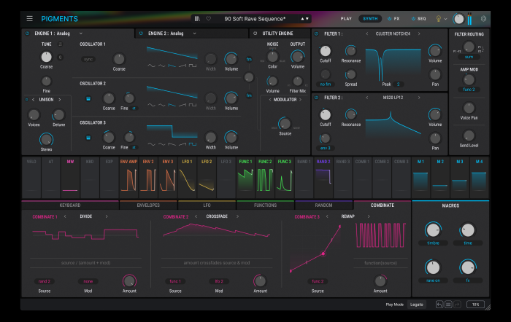Click the master volume knob
This screenshot has height=322, width=511.
[458, 19]
